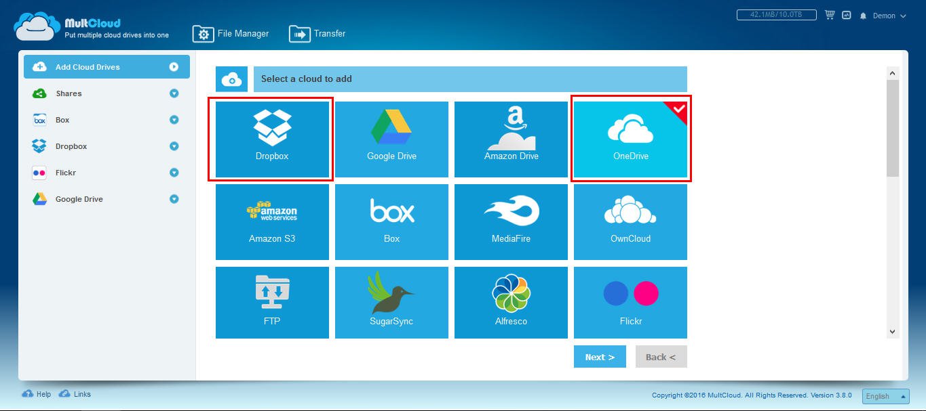
Task: Click the Flickr sidebar icon
Action: coord(39,173)
